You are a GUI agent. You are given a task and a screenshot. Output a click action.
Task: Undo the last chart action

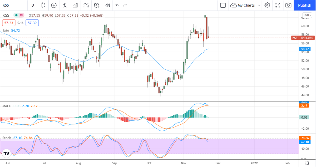117,5
